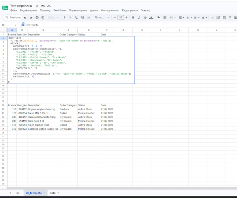Click the font size input field
Screen dimensions: 237x198
(x=121, y=17)
